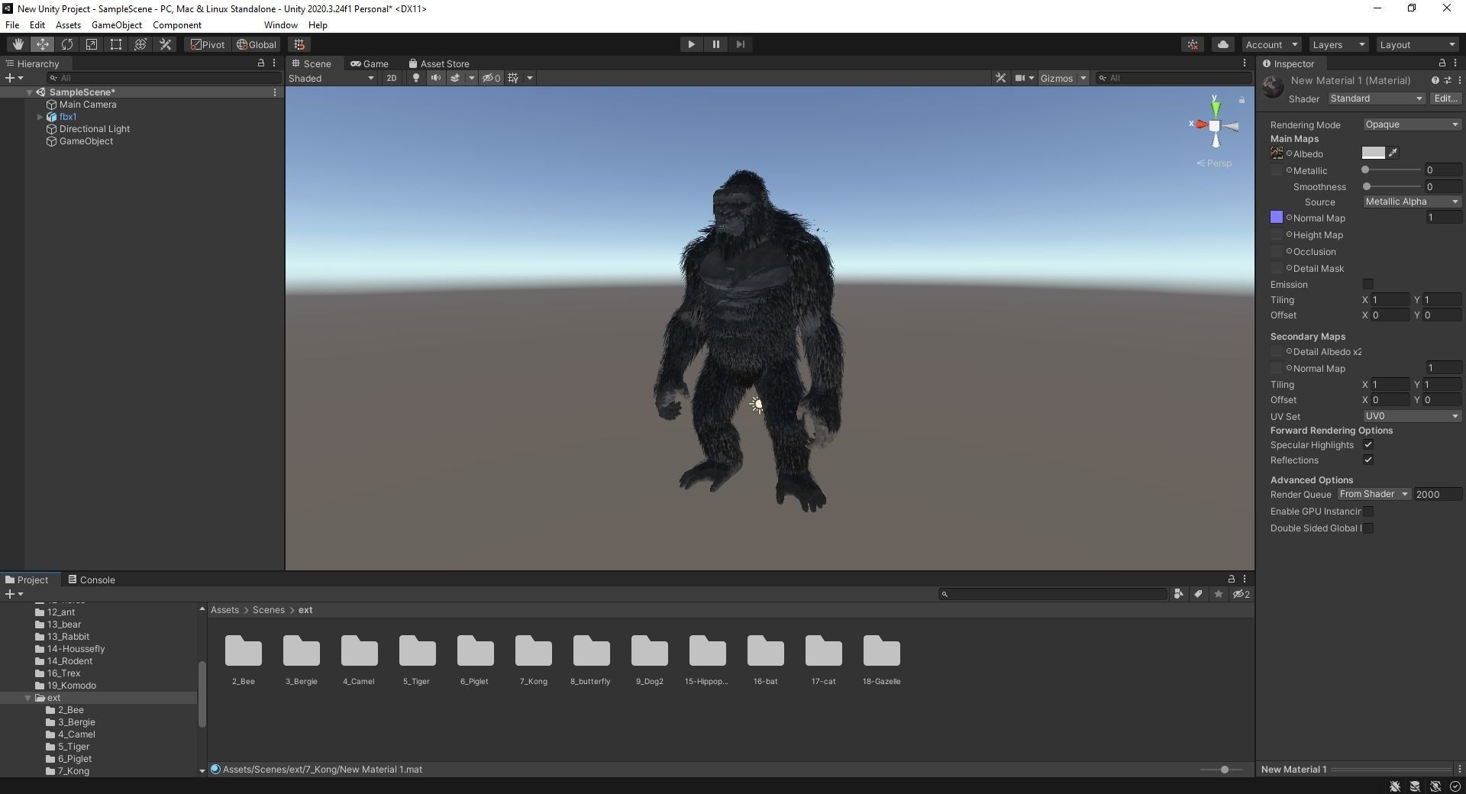Adjust Metallic slider
1466x794 pixels.
(1391, 170)
